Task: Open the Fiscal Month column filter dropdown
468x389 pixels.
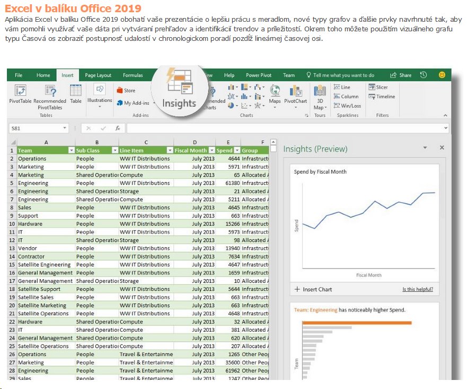Action: point(211,150)
